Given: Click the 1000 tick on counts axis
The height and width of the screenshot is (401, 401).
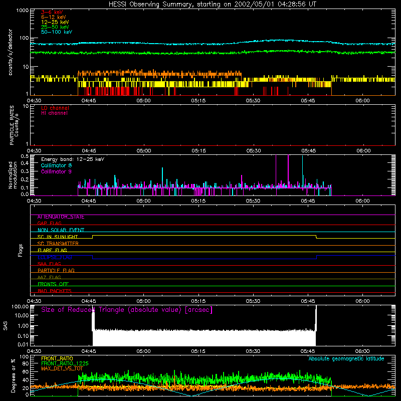Looking at the screenshot, I should pyautogui.click(x=22, y=11).
